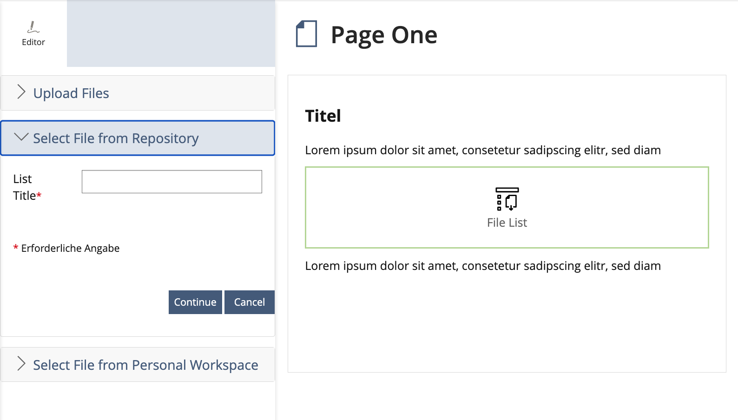Expand the Upload Files chevron
Screen dimensions: 738x420
[x=21, y=92]
